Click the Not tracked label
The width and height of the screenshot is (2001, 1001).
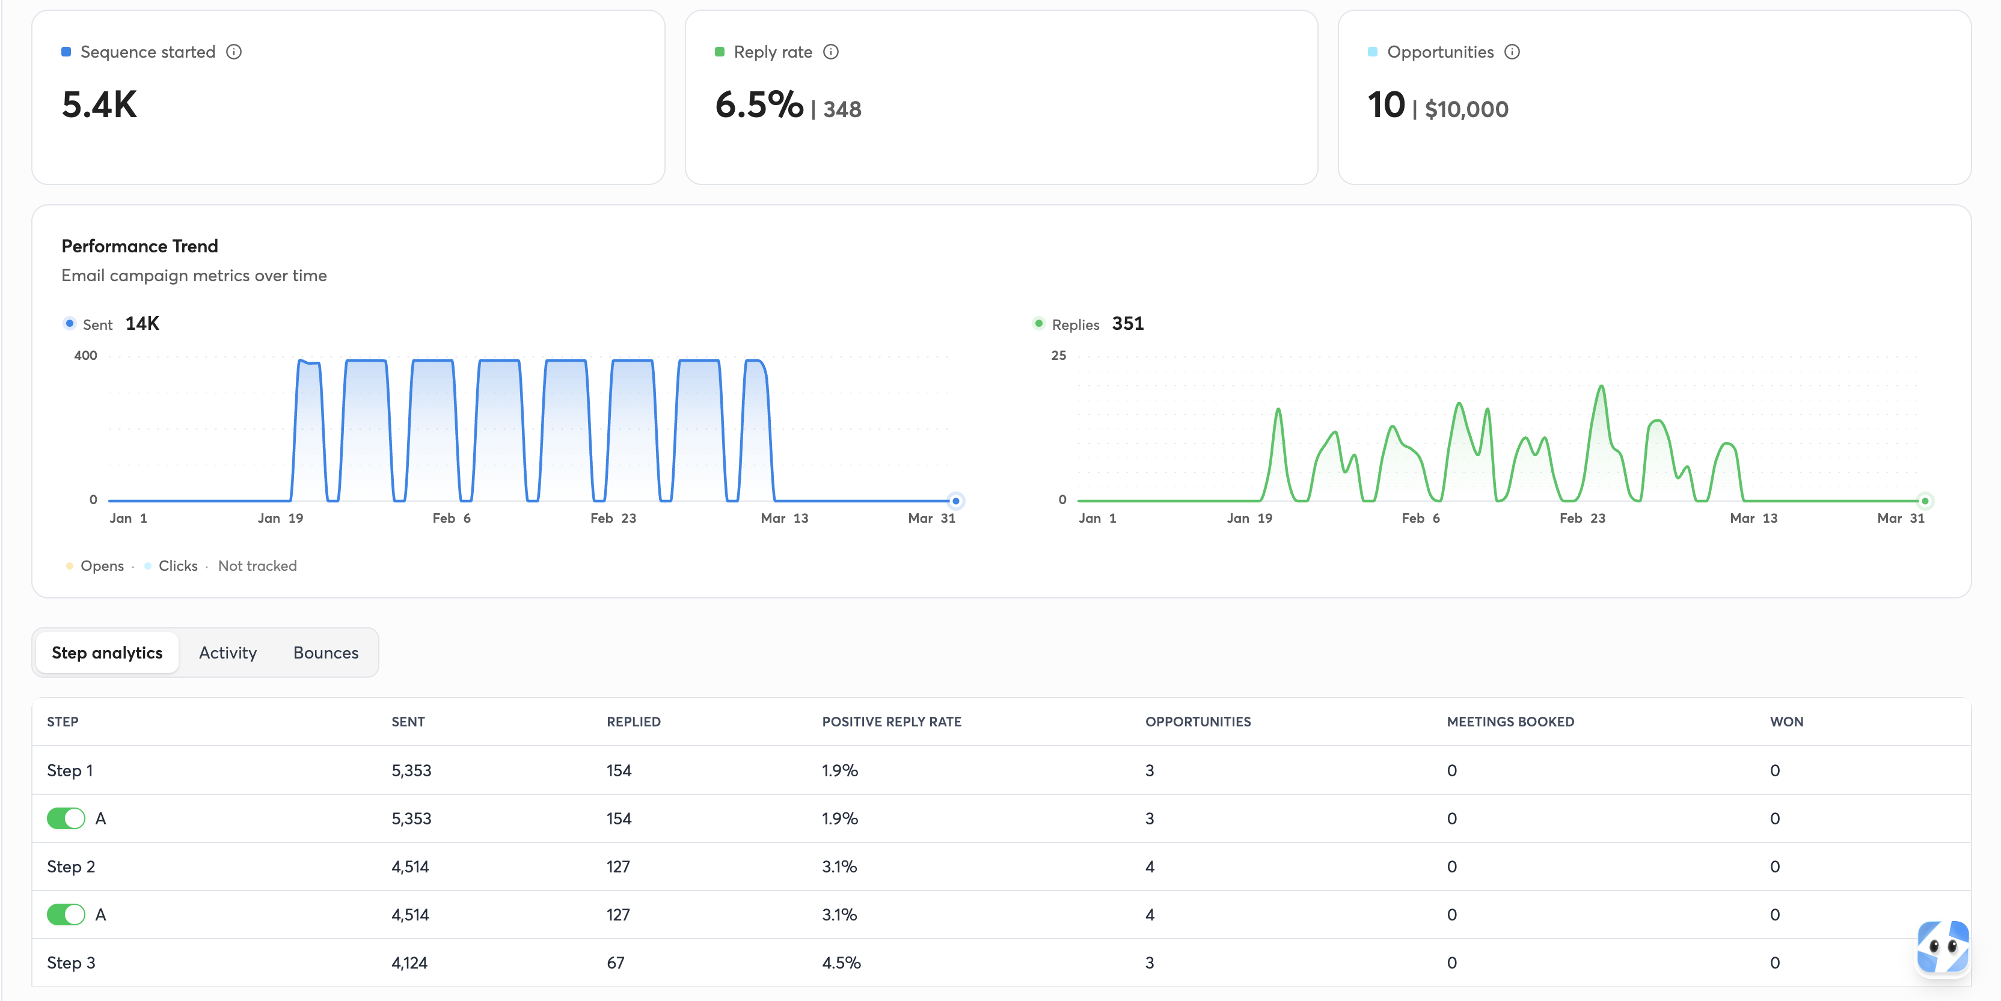(x=257, y=565)
